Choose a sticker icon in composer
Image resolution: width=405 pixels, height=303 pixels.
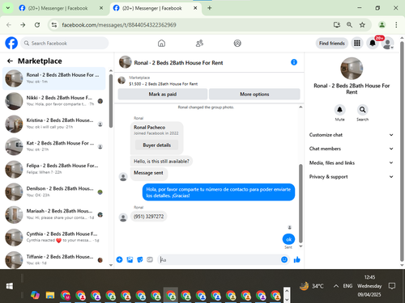coord(140,259)
